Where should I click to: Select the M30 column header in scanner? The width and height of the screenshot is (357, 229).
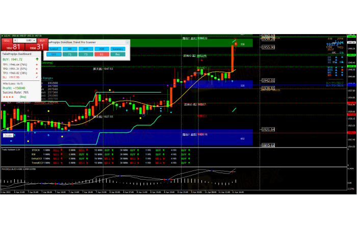(101, 48)
